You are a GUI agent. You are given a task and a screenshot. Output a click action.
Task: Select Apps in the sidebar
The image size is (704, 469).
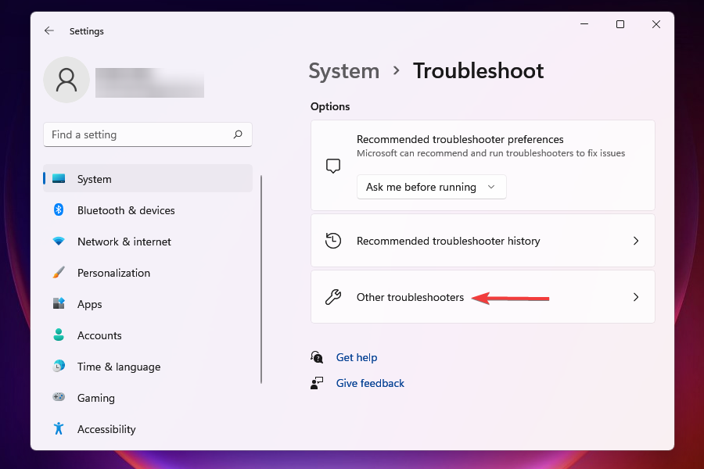90,304
